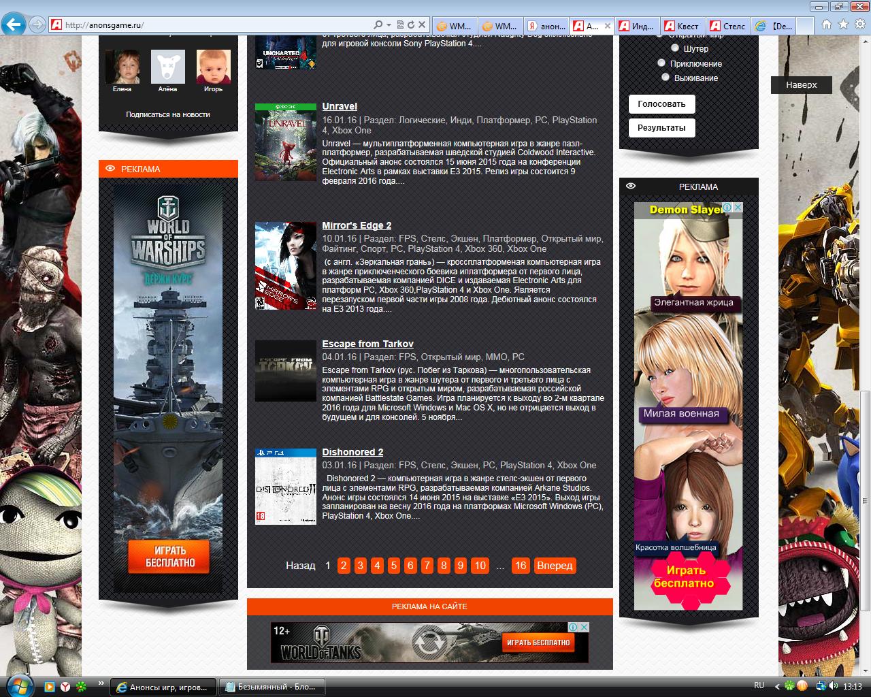Image resolution: width=871 pixels, height=697 pixels.
Task: Click the vertical page scrollbar thumb
Action: [x=865, y=500]
